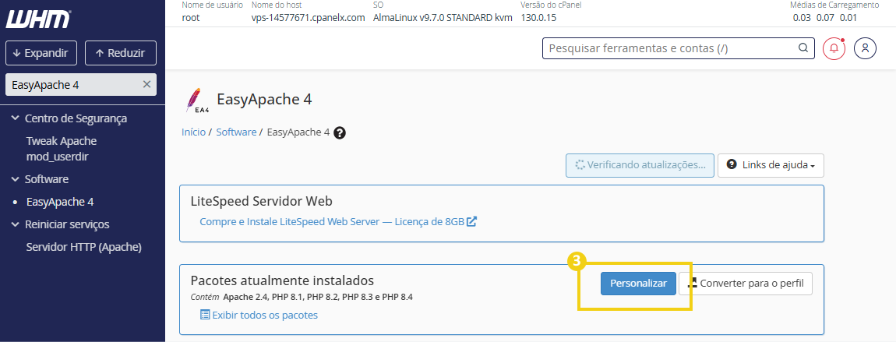
Task: Click the root username text
Action: (x=191, y=17)
